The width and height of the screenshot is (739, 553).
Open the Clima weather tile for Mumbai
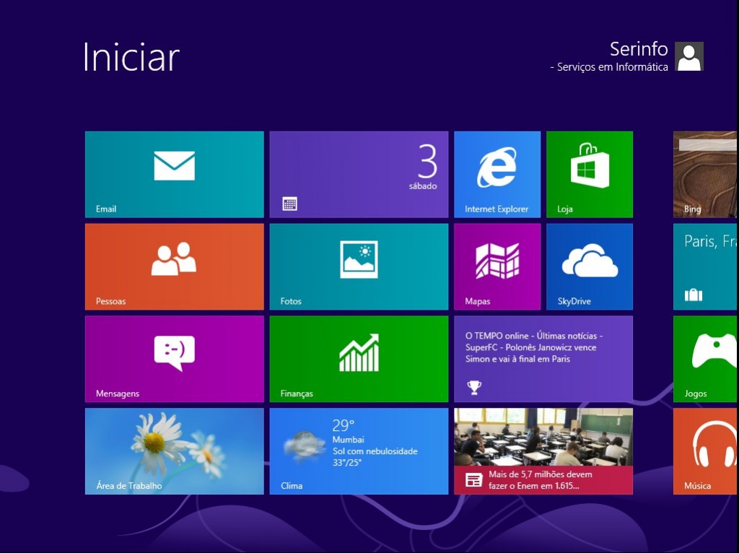pyautogui.click(x=359, y=451)
